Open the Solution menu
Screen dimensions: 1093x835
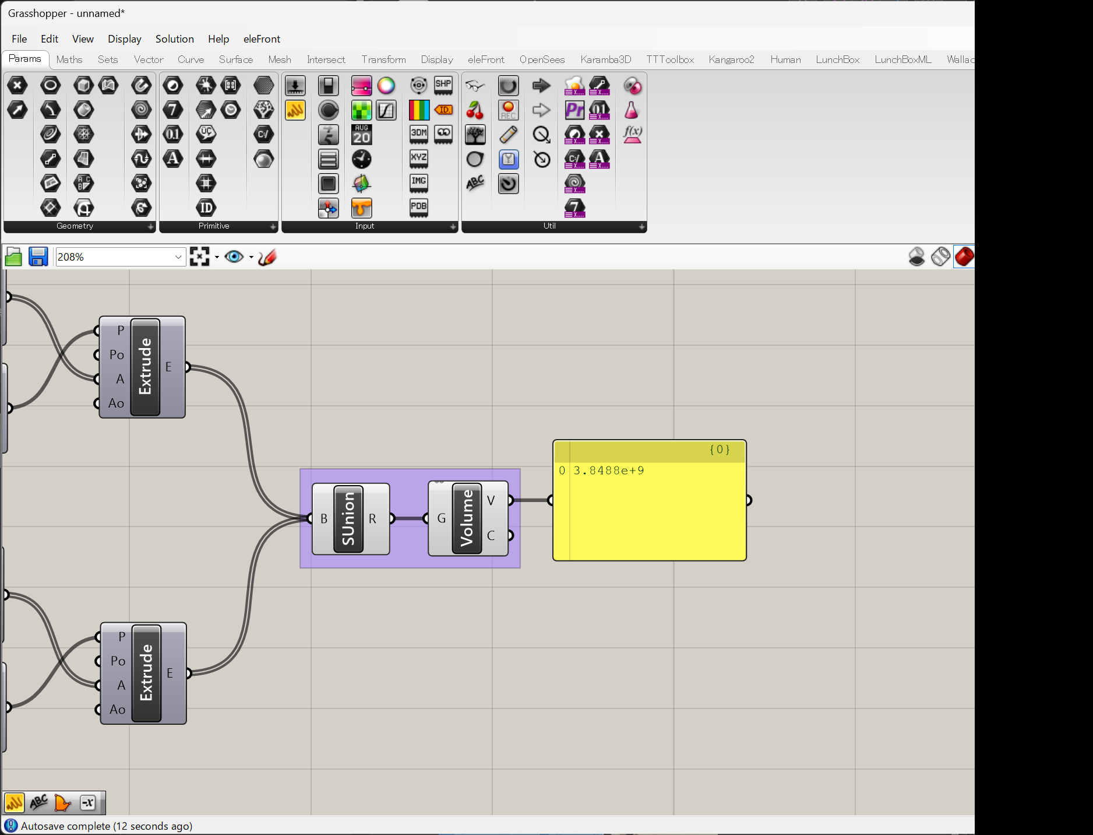click(174, 39)
